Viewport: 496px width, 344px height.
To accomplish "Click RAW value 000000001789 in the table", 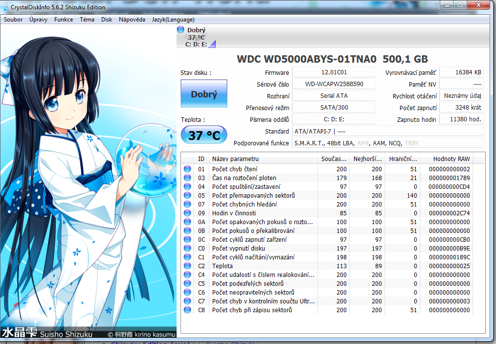I will click(449, 178).
